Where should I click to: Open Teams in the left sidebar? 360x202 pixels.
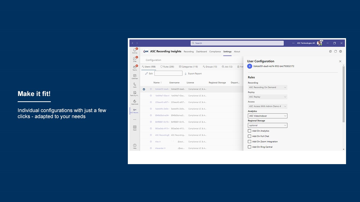click(135, 68)
